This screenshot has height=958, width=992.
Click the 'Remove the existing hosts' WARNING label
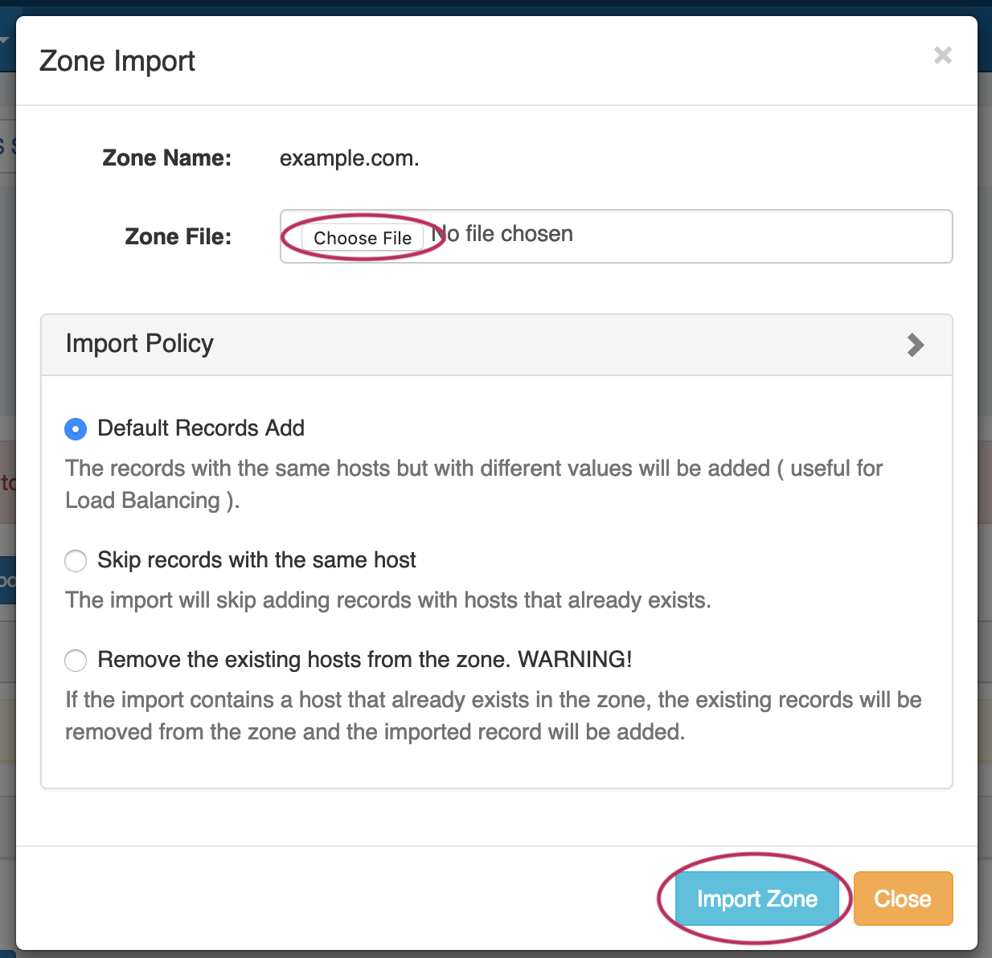coord(364,660)
